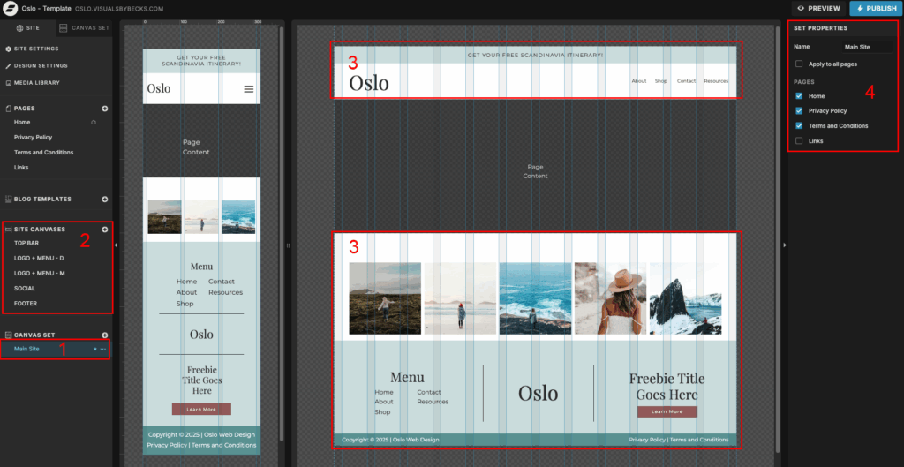The height and width of the screenshot is (467, 904).
Task: Add a blog template using its plus icon
Action: (x=105, y=200)
